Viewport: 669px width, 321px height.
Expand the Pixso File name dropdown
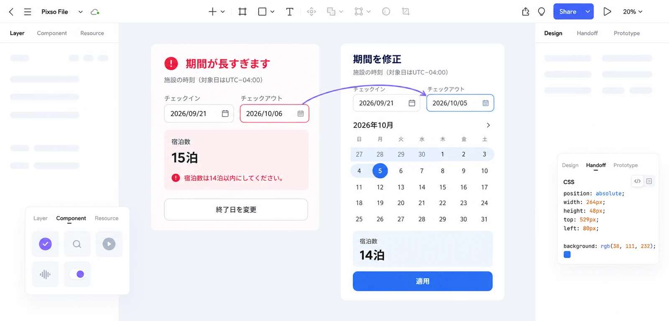coord(80,12)
